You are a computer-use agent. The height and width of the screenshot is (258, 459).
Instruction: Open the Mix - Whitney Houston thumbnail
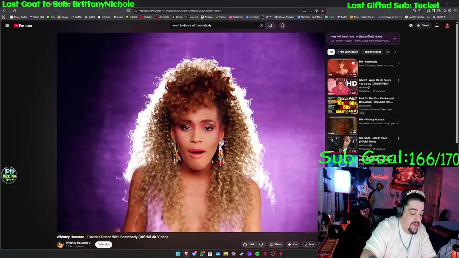pos(342,126)
